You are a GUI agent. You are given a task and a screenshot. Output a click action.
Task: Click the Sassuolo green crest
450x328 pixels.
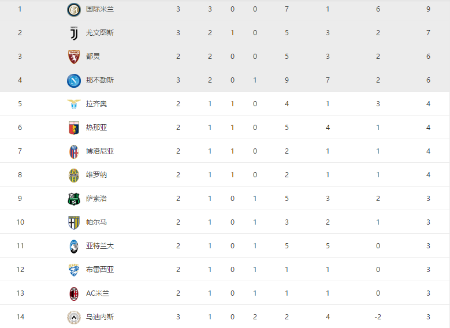pyautogui.click(x=74, y=199)
